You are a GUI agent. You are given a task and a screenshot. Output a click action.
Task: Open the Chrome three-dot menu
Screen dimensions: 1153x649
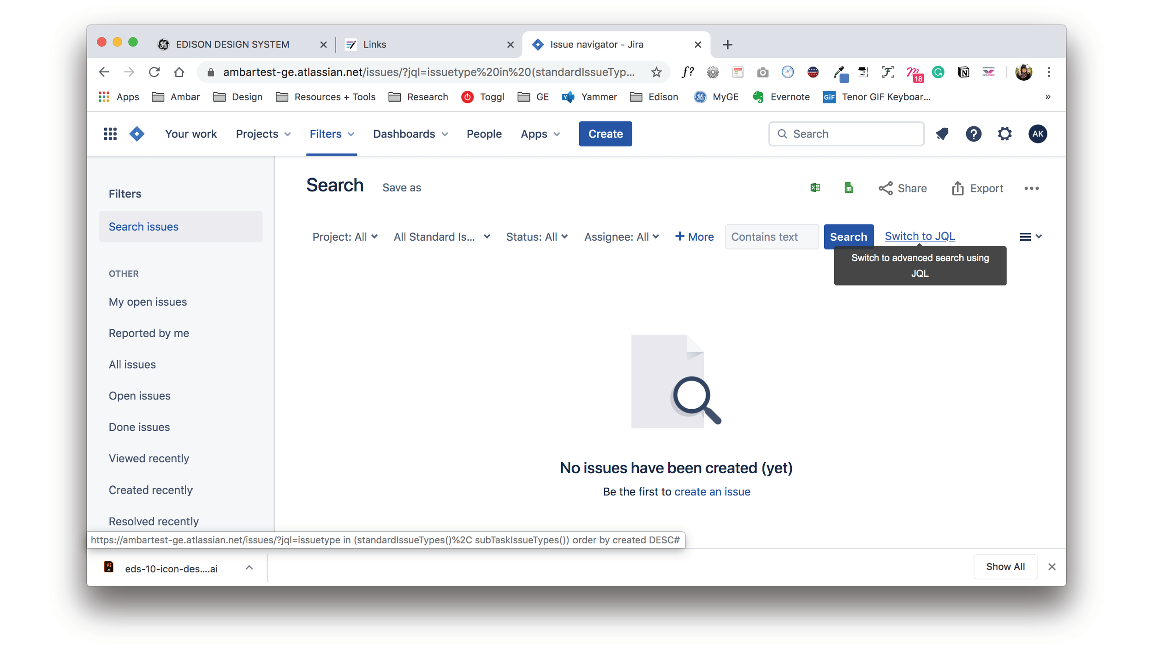(1049, 72)
